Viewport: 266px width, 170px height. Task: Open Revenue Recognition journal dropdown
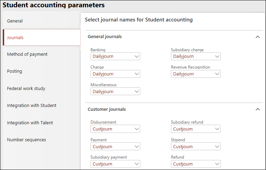[217, 74]
